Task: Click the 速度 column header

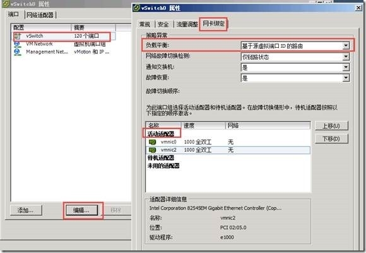Action: point(203,126)
